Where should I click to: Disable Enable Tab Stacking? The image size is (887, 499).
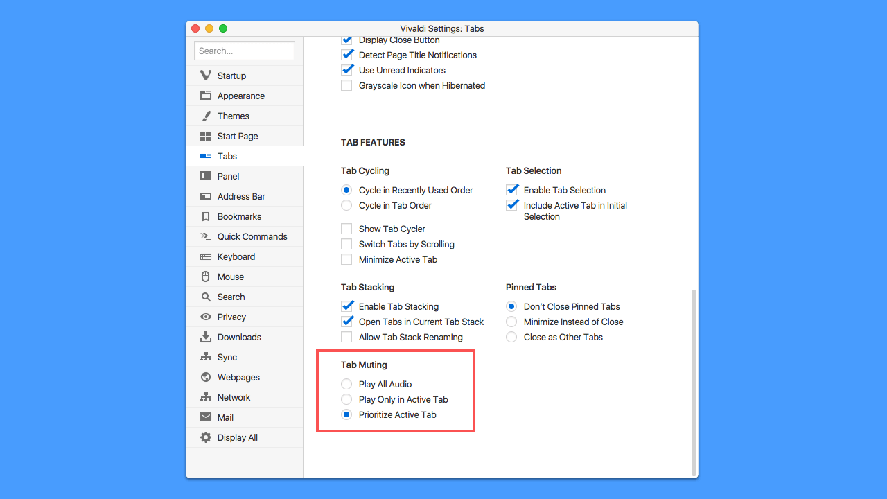[346, 306]
